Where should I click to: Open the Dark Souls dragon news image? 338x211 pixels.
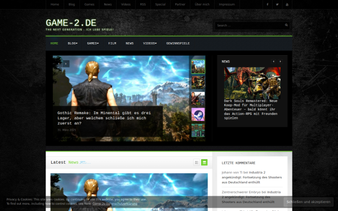[252, 83]
